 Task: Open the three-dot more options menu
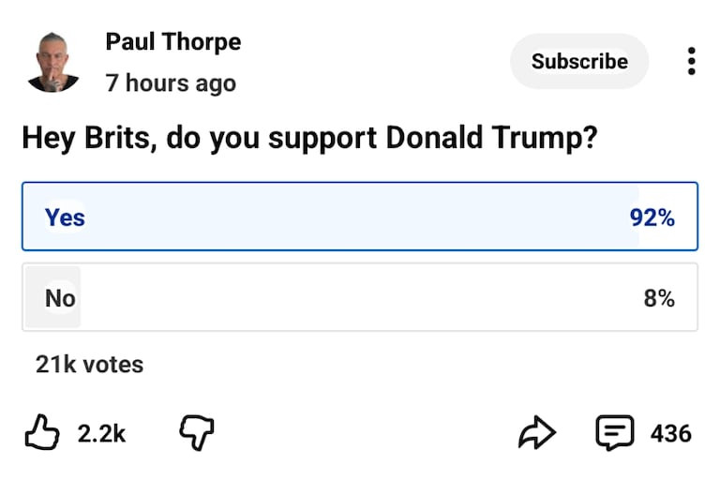pos(691,61)
